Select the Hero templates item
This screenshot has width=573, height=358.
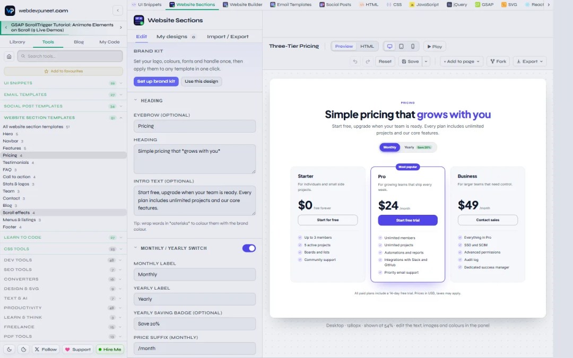pyautogui.click(x=63, y=134)
